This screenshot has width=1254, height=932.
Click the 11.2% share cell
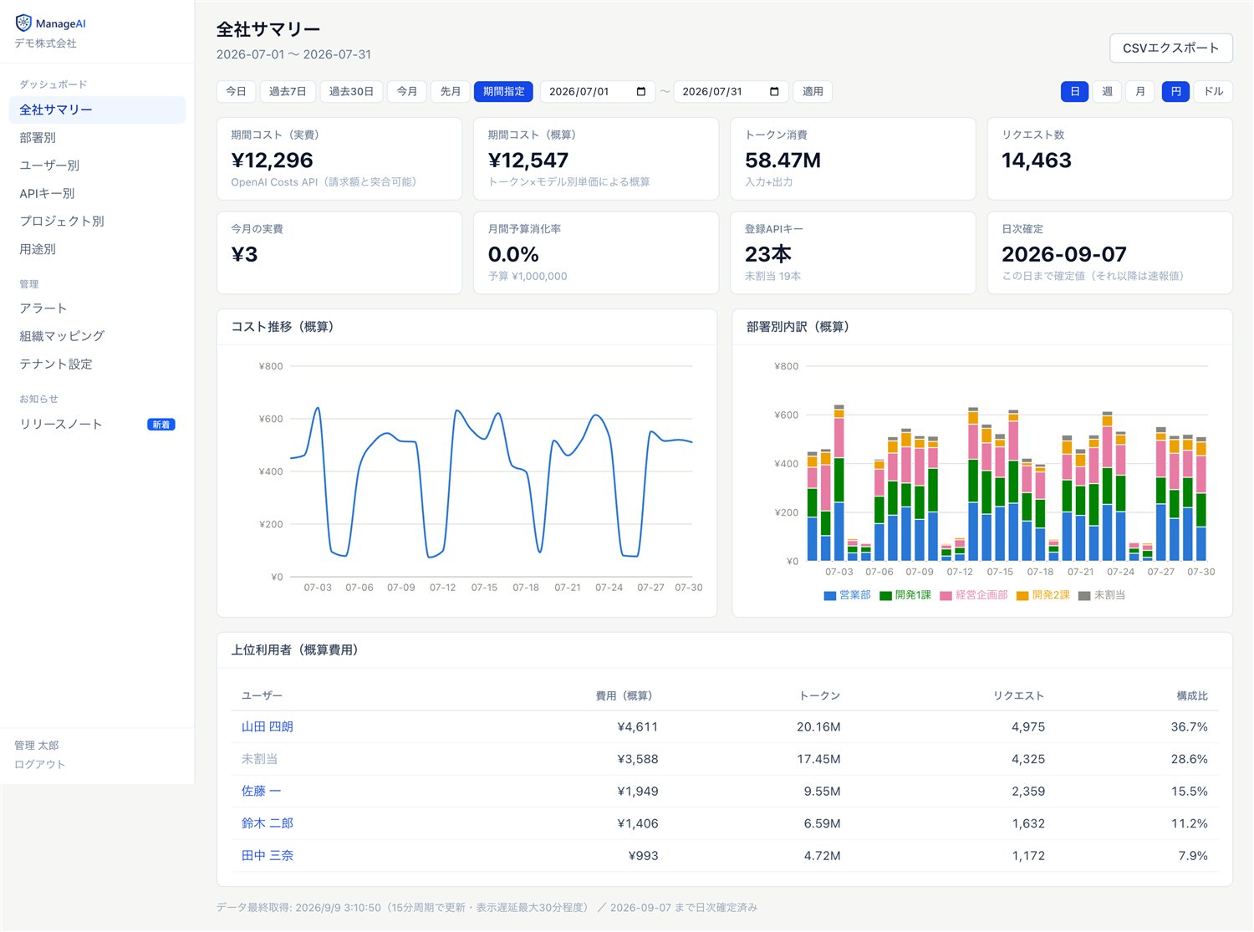point(1190,823)
